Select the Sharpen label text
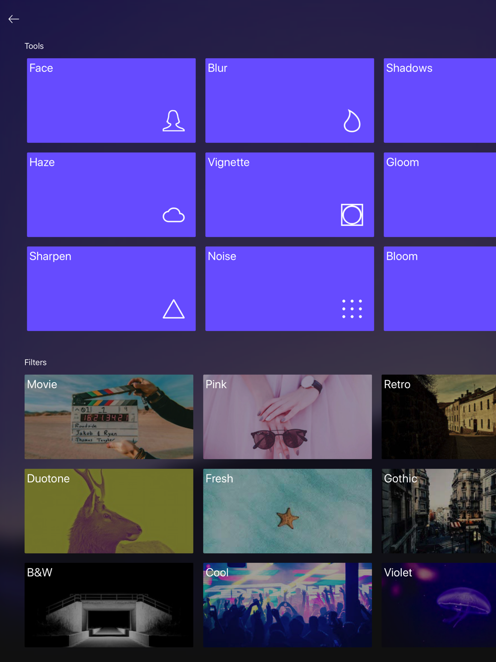 (50, 257)
